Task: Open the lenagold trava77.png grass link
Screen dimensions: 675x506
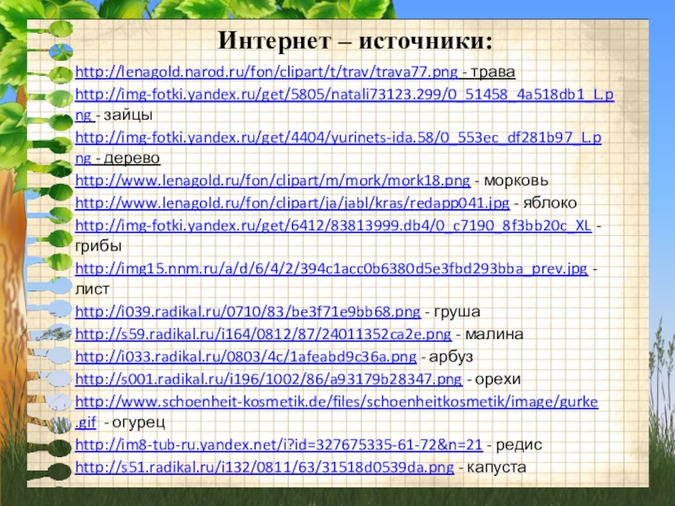Action: pyautogui.click(x=266, y=72)
